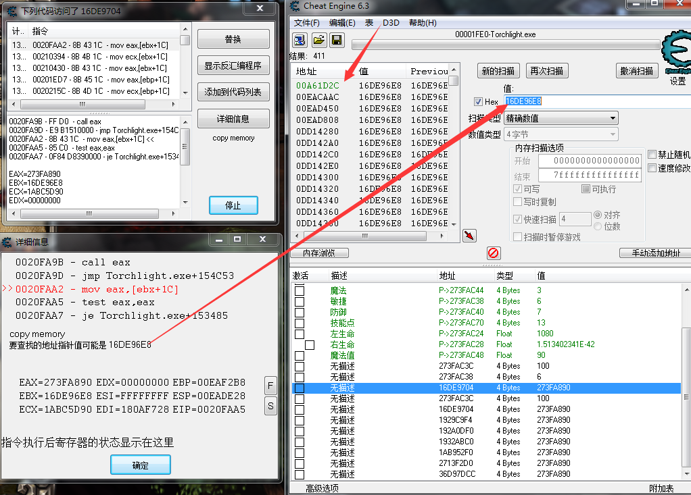Viewport: 691px width, 495px height.
Task: Select the address row 36D97DCC
Action: pos(487,474)
